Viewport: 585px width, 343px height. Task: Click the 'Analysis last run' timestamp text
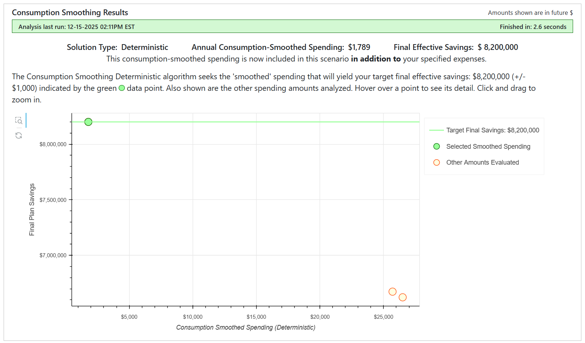pyautogui.click(x=76, y=27)
